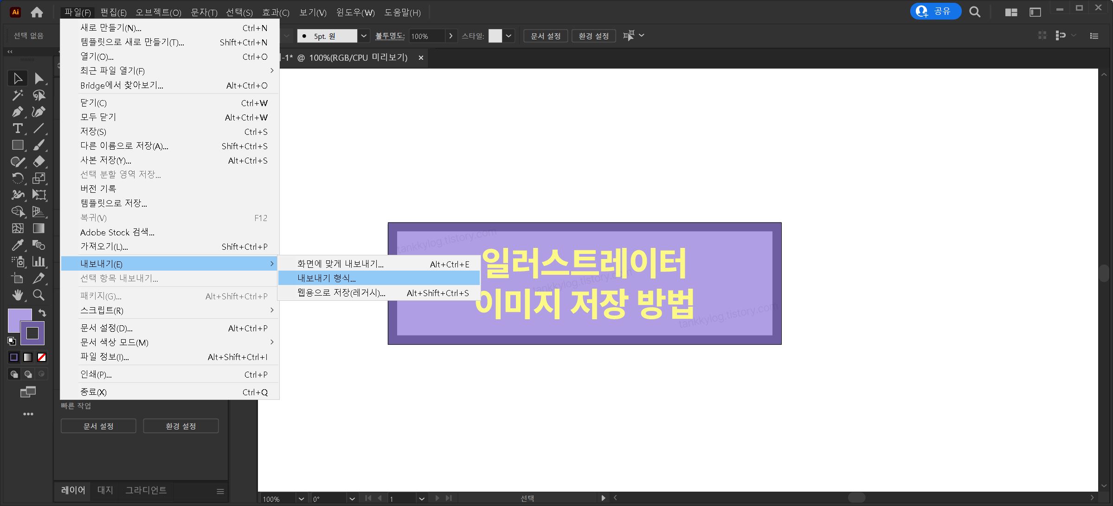Open the zoom level dropdown in status bar

[x=301, y=499]
